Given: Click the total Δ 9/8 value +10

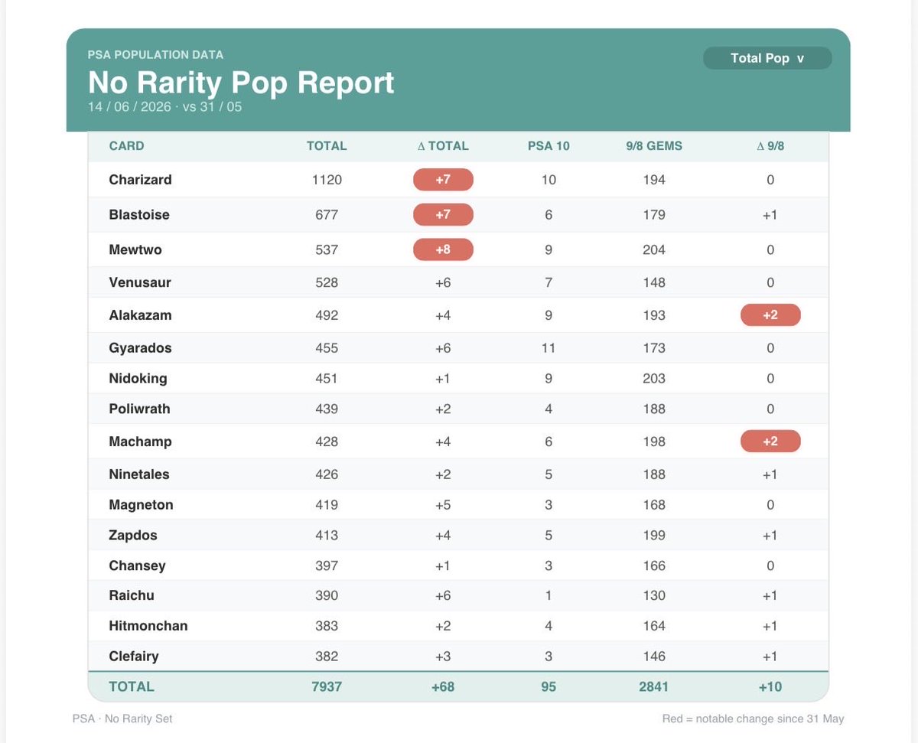Looking at the screenshot, I should pyautogui.click(x=770, y=687).
